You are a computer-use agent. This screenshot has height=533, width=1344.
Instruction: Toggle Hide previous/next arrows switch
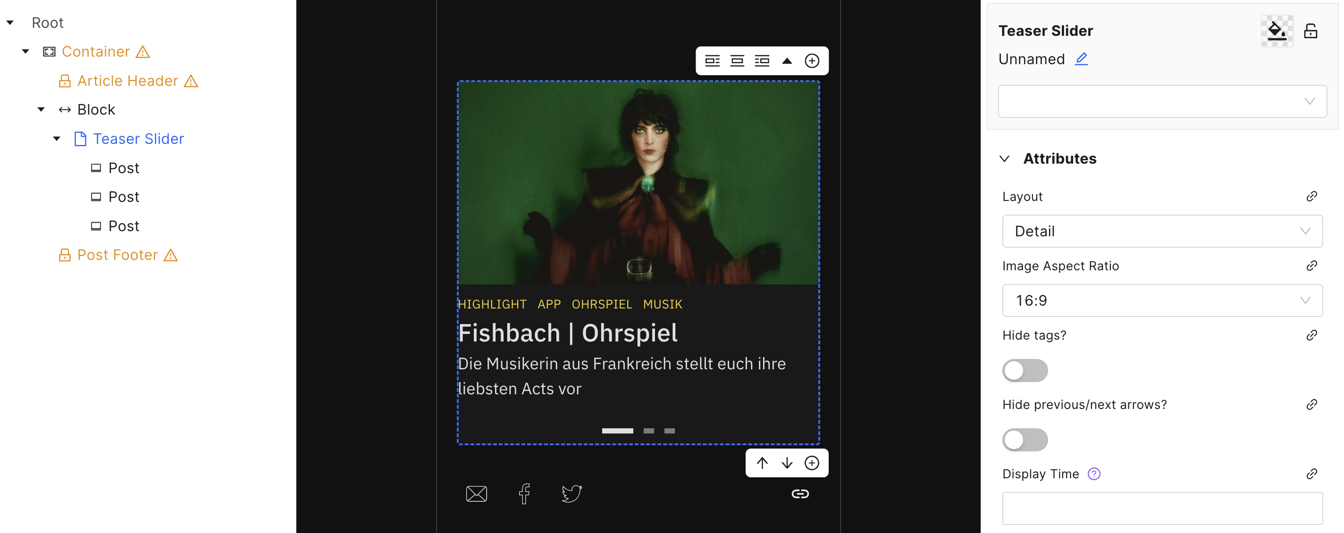1025,440
